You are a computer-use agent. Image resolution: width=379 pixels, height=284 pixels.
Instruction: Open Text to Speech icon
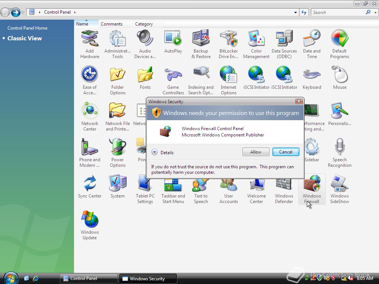201,192
